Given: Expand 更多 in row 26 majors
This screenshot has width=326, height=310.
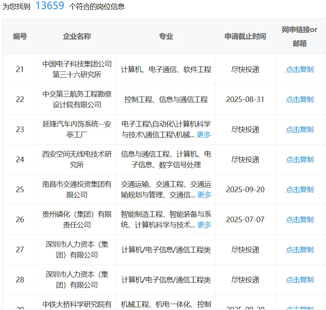Looking at the screenshot, I should 204,225.
